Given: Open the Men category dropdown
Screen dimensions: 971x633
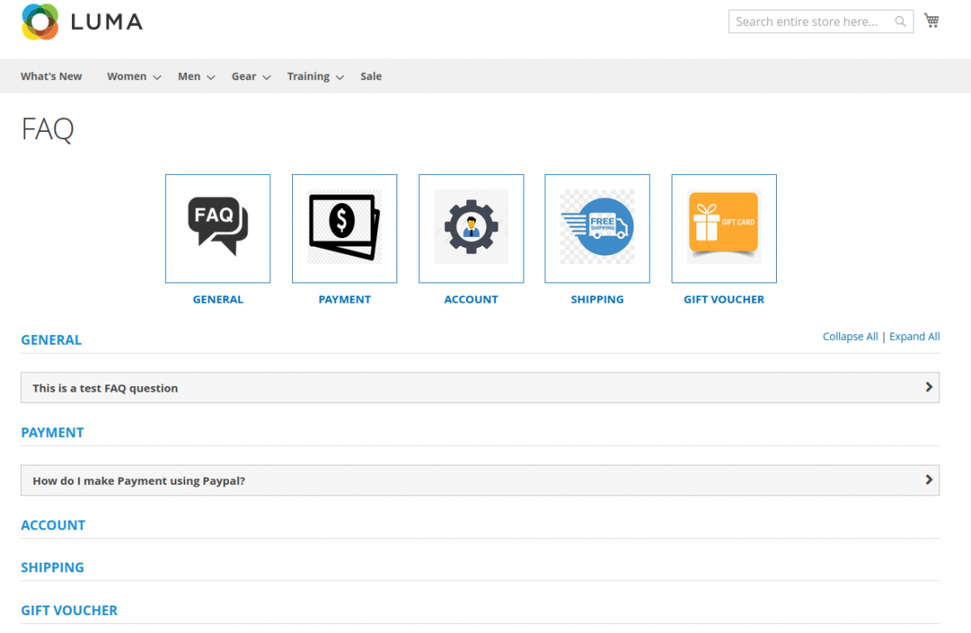Looking at the screenshot, I should pos(188,75).
